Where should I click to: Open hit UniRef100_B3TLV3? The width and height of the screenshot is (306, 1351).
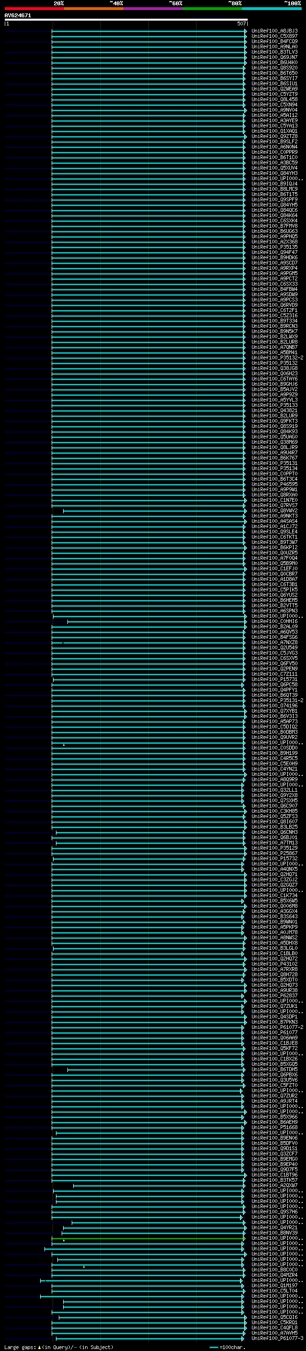[x=274, y=52]
